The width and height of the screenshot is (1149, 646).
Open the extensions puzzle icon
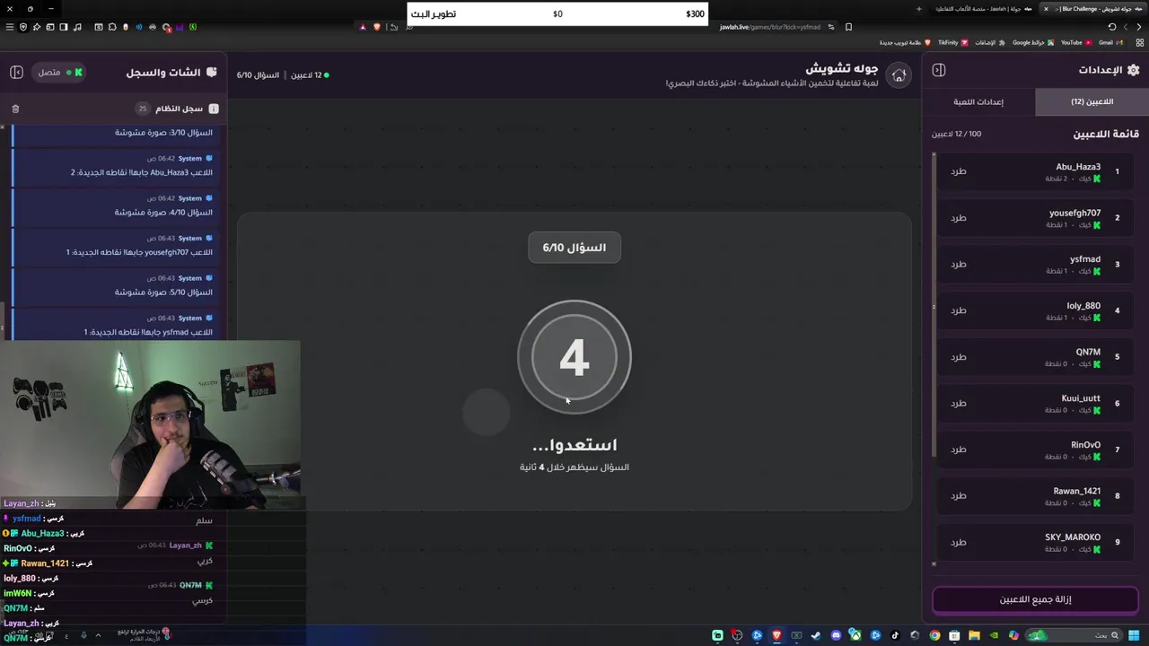112,27
